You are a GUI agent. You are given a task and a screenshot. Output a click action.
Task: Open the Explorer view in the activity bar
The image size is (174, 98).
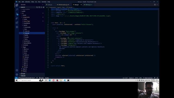click(17, 5)
